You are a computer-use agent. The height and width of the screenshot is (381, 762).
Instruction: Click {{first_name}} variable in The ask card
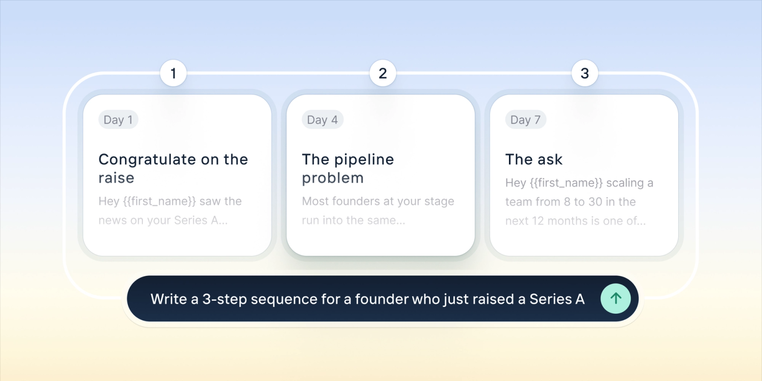coord(565,183)
